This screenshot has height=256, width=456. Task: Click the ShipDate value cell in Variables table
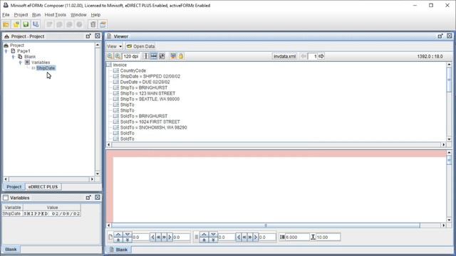click(x=52, y=213)
